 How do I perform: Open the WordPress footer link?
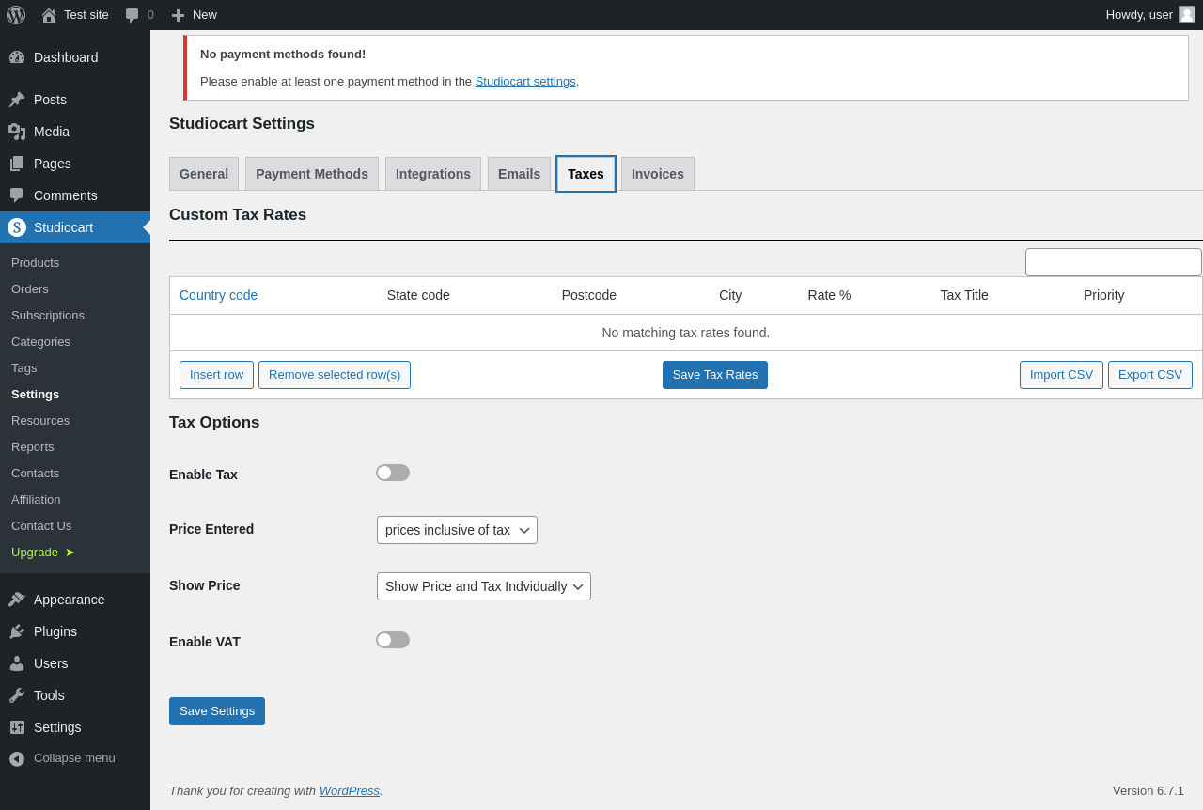tap(350, 791)
